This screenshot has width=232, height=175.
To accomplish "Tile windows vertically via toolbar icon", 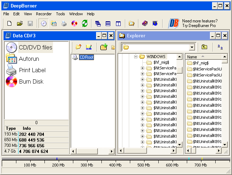I will 118,23.
